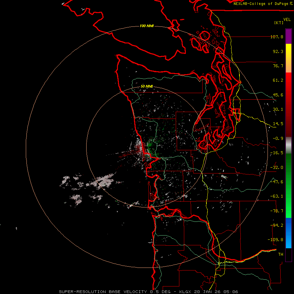The height and width of the screenshot is (294, 294).
Task: Select the -94.2 velocity scale value
Action: (277, 225)
